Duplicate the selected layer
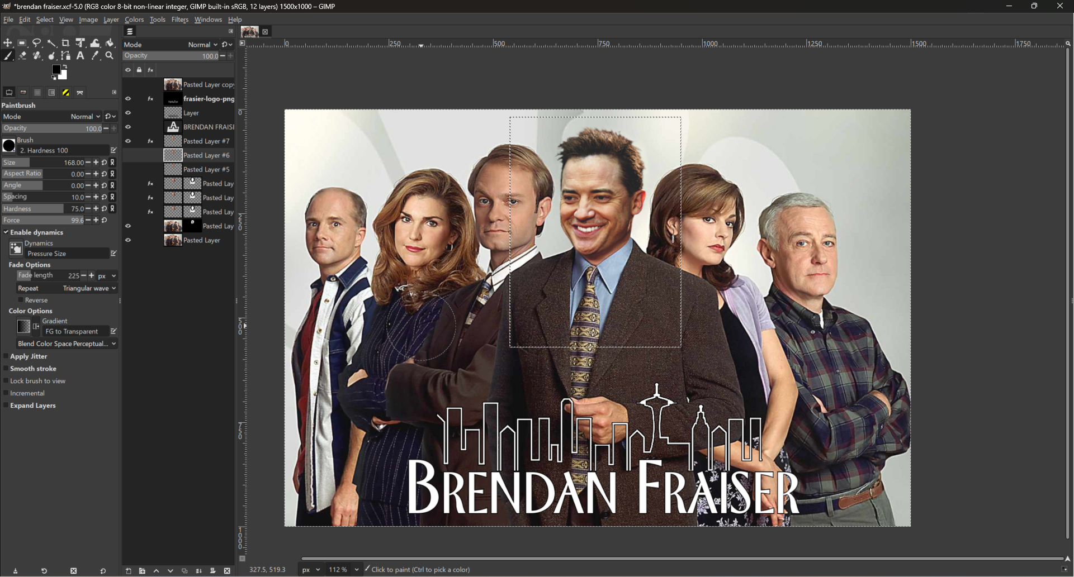1074x577 pixels. 184,571
